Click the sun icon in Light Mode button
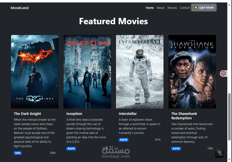Image resolution: width=232 pixels, height=162 pixels. click(196, 7)
